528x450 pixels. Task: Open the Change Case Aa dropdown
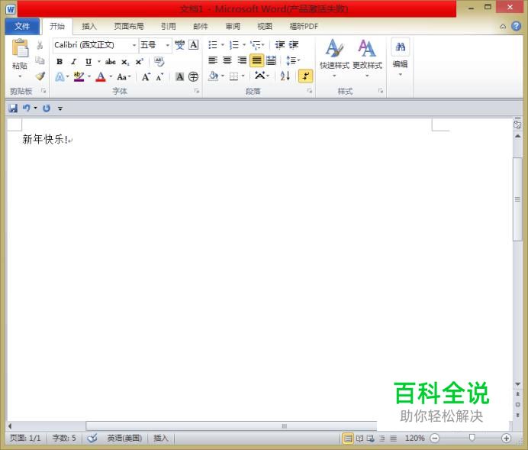click(x=124, y=77)
